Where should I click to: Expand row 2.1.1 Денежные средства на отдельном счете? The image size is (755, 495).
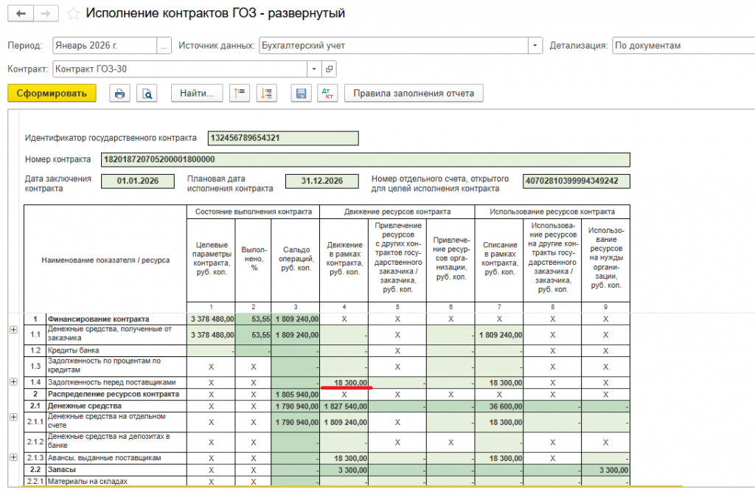[x=13, y=418]
